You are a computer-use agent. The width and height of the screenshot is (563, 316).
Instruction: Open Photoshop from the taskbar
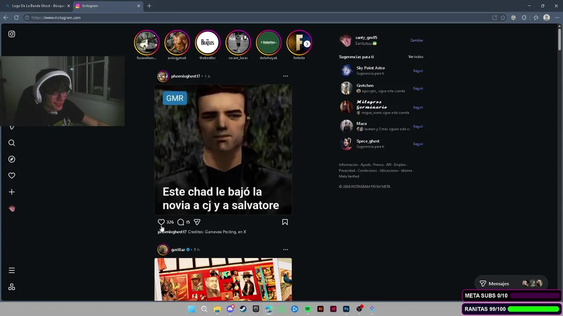click(x=346, y=309)
